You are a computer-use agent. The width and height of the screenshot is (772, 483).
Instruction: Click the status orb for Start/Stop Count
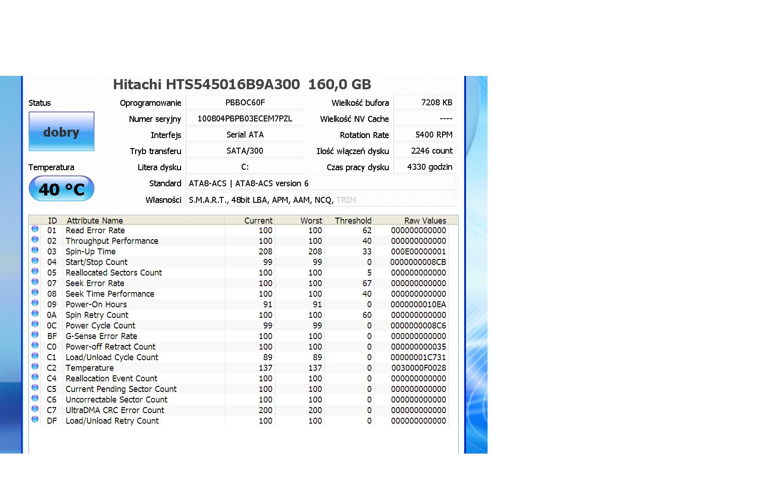pos(35,260)
